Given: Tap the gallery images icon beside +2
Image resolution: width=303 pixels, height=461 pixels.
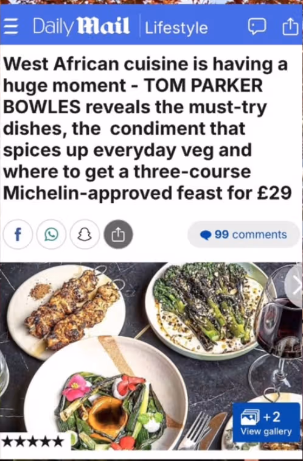Looking at the screenshot, I should coord(250,417).
